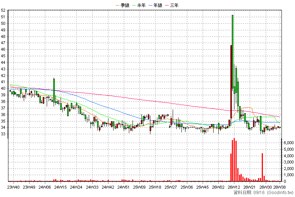Click the volume axis value 1,000

[289, 175]
